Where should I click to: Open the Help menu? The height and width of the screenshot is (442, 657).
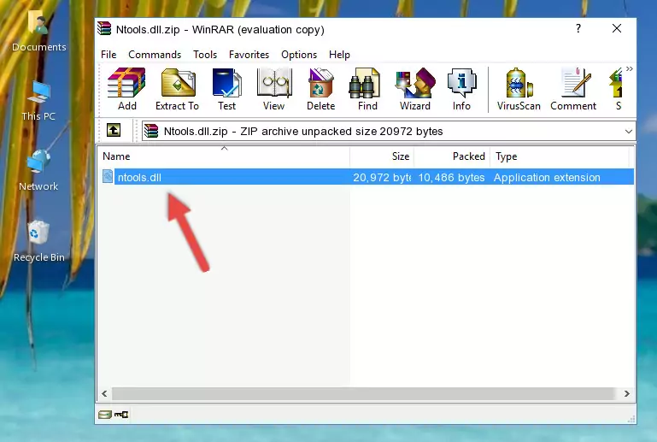coord(339,55)
